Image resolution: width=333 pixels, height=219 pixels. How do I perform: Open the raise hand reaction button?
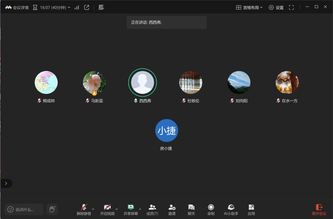coord(52,209)
